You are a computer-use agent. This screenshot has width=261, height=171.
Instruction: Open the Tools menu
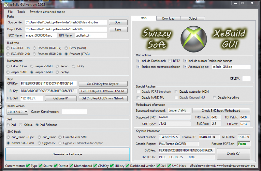(x=21, y=12)
